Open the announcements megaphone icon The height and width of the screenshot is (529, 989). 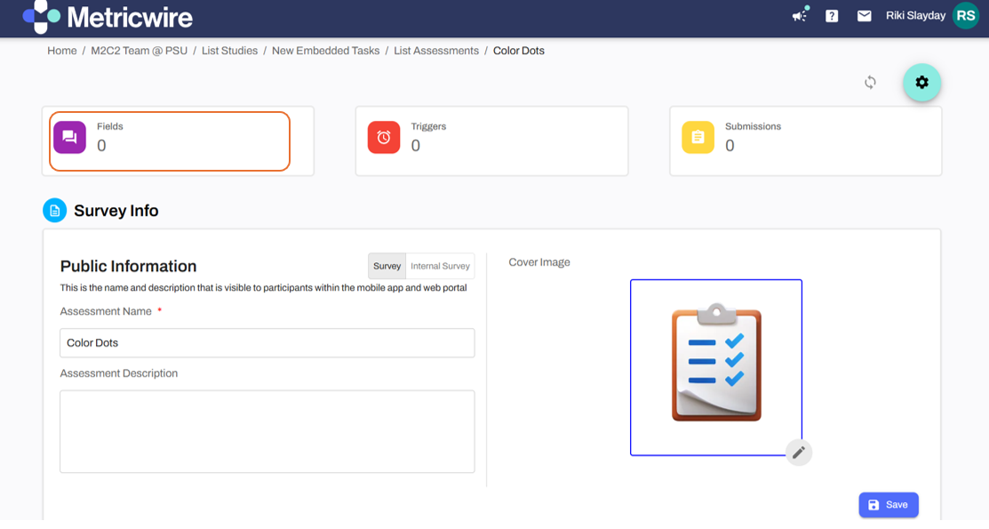[x=800, y=15]
